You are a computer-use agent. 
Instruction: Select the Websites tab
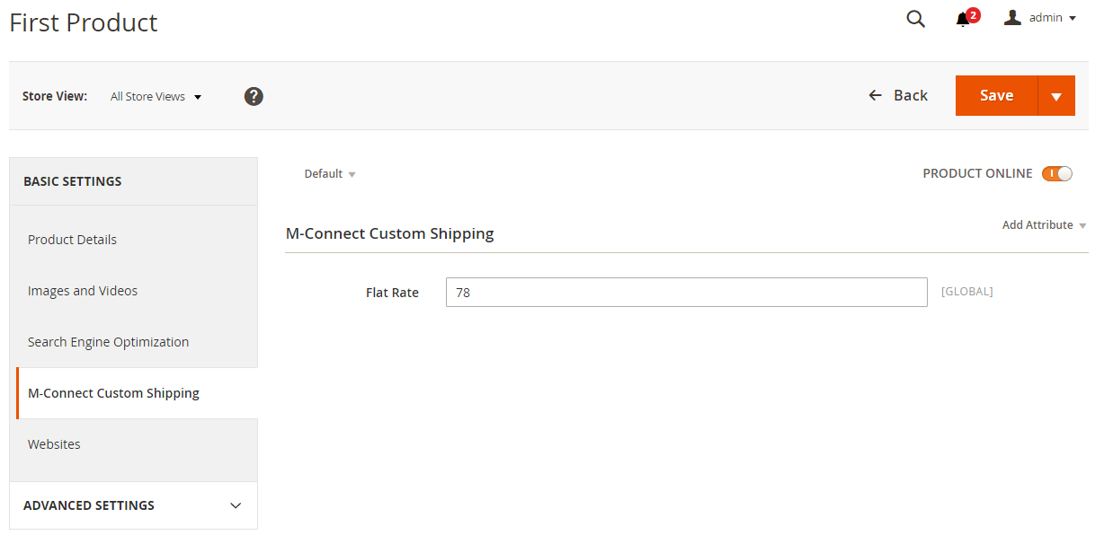tap(54, 444)
